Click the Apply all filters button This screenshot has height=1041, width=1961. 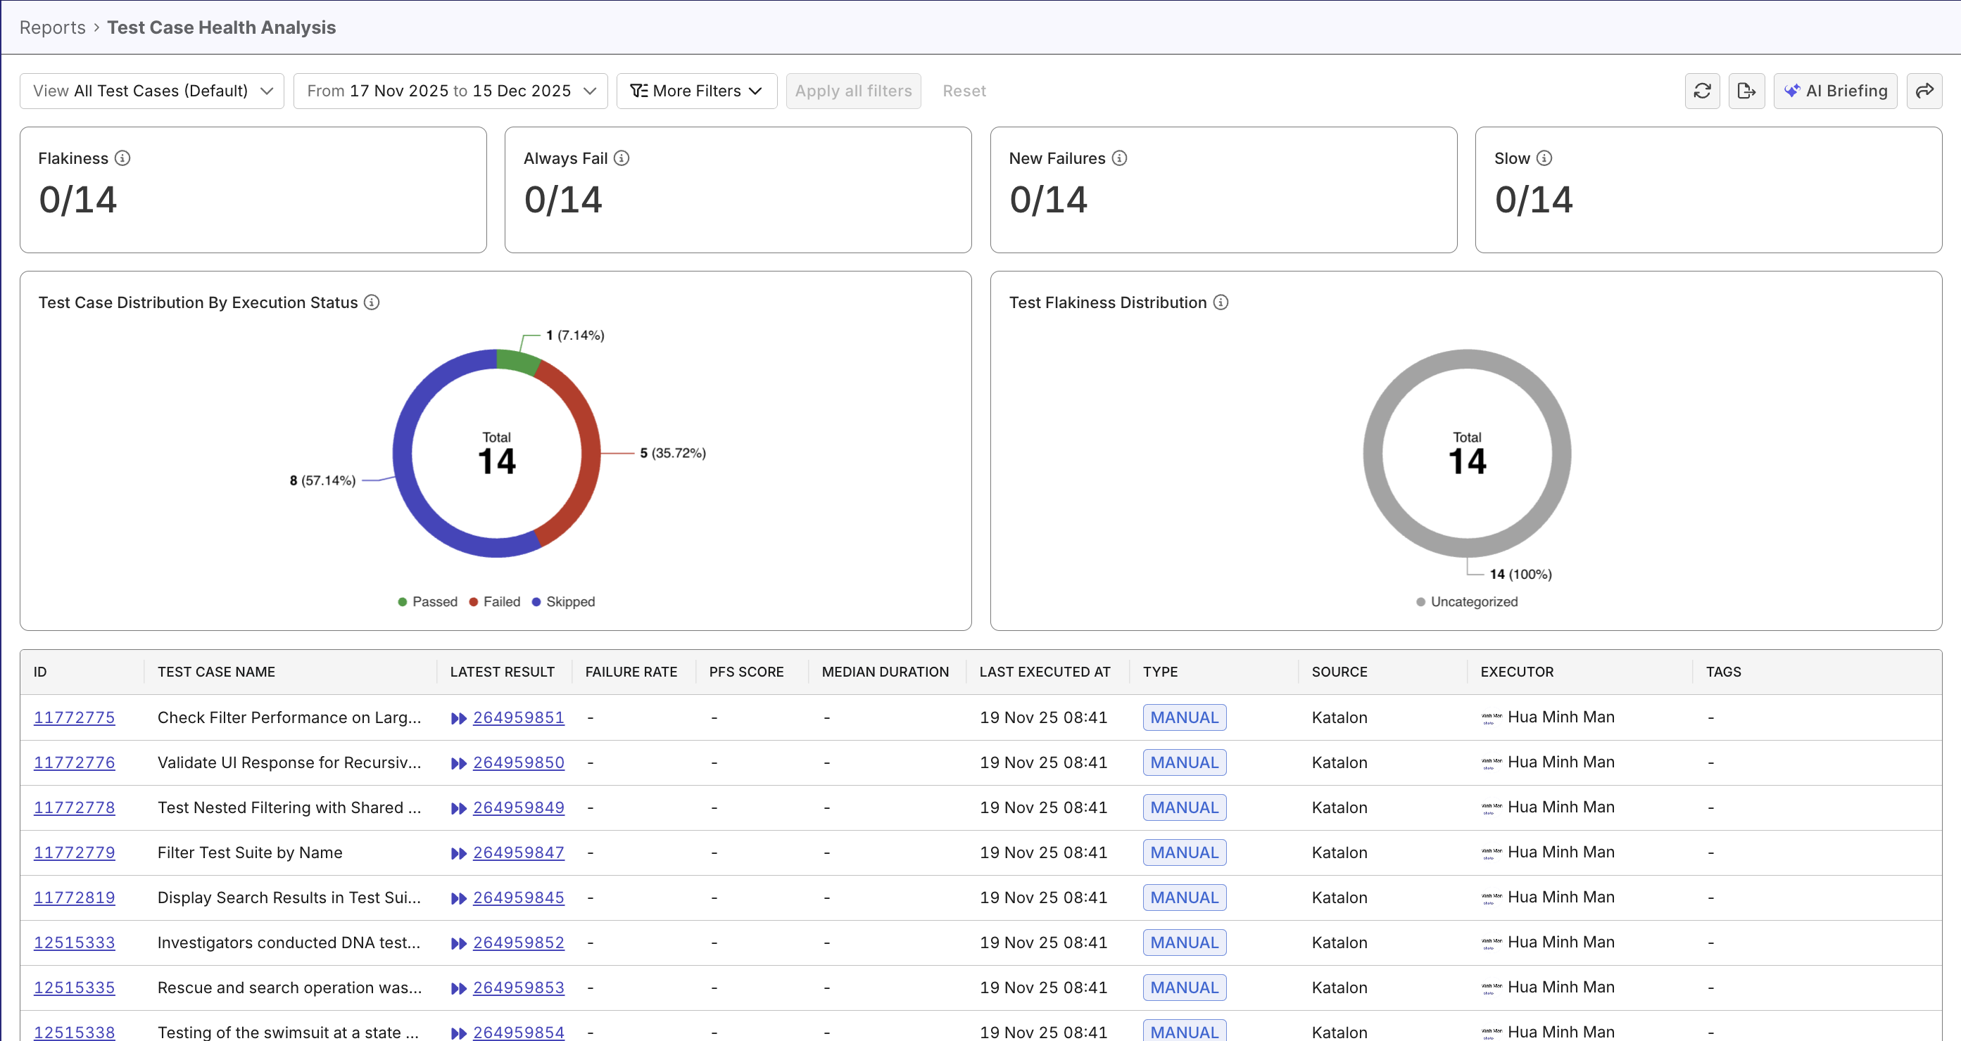click(853, 91)
